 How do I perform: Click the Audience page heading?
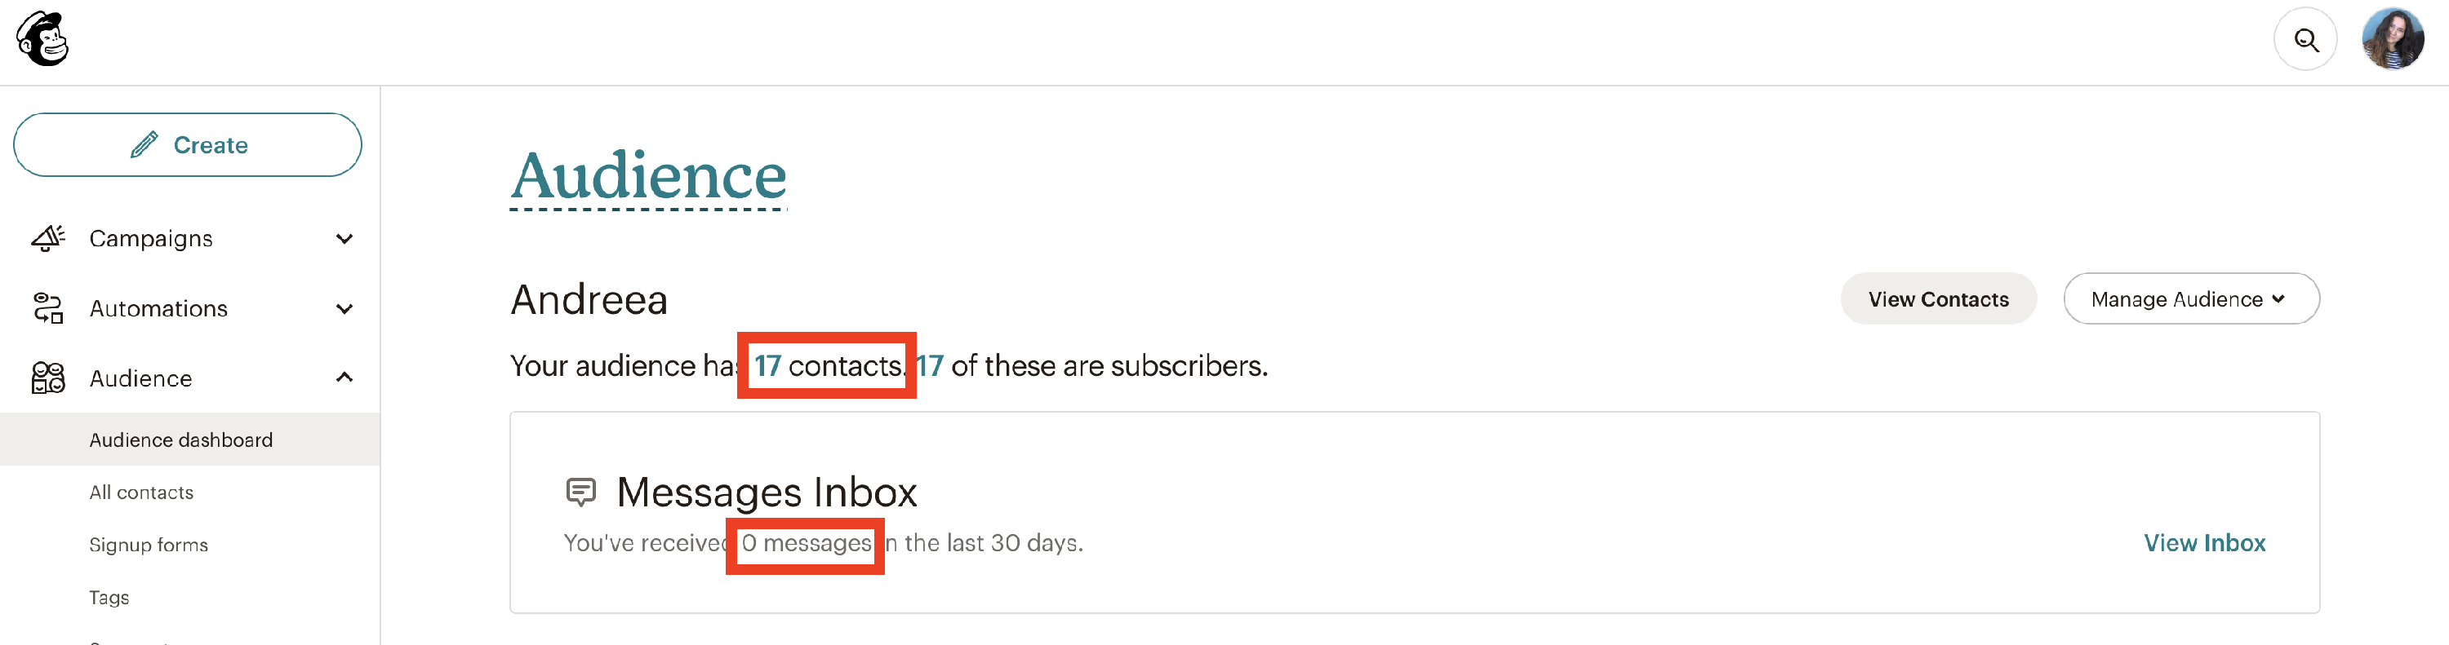[648, 177]
